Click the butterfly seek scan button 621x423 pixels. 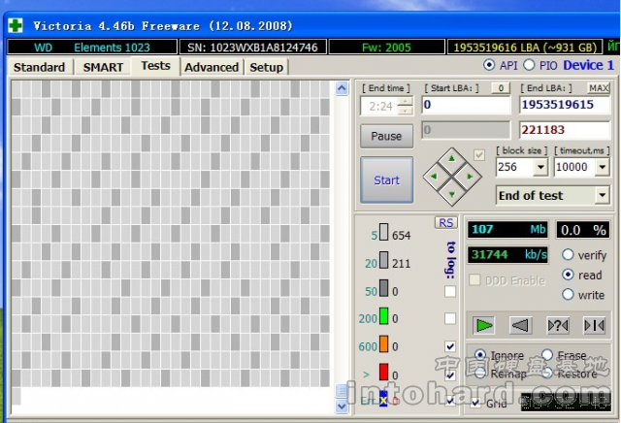click(x=595, y=326)
